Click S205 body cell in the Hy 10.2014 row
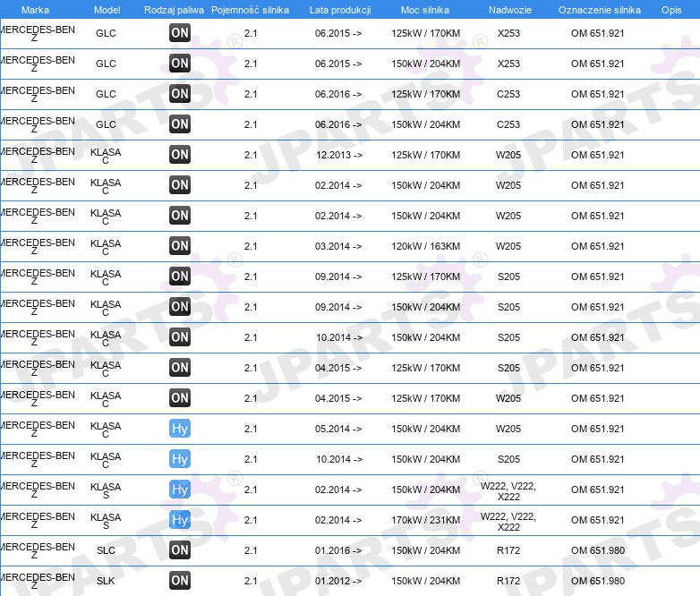 (x=508, y=459)
